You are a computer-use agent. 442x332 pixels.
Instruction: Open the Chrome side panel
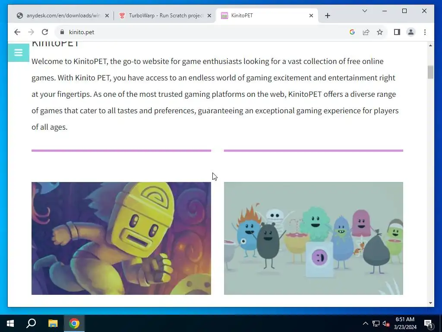point(397,32)
